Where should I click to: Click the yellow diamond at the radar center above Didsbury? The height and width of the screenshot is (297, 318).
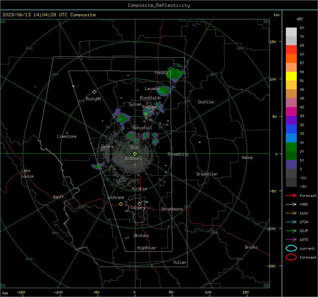[x=135, y=154]
